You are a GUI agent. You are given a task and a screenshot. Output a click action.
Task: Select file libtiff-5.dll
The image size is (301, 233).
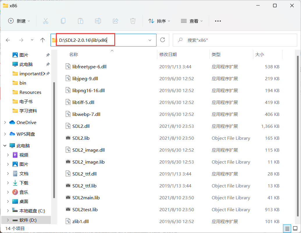83,102
